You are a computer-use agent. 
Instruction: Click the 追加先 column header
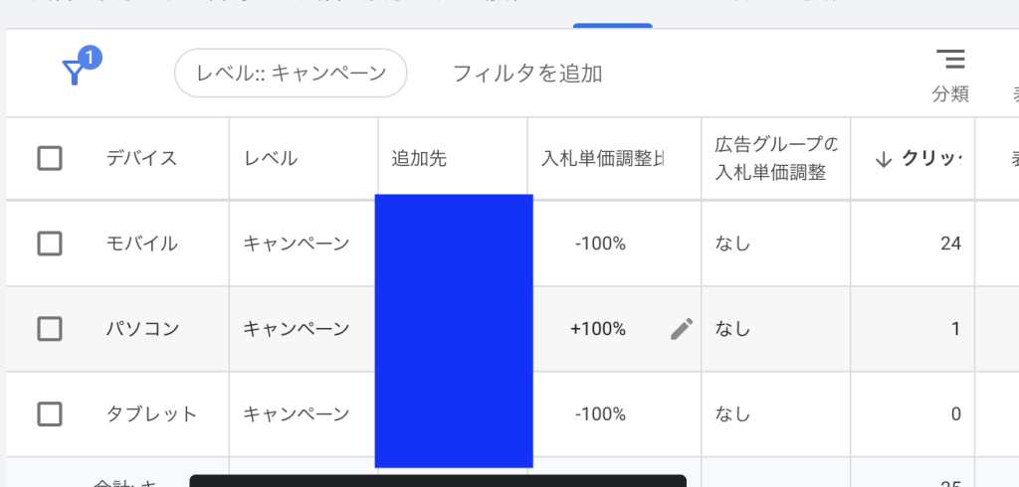pos(419,158)
